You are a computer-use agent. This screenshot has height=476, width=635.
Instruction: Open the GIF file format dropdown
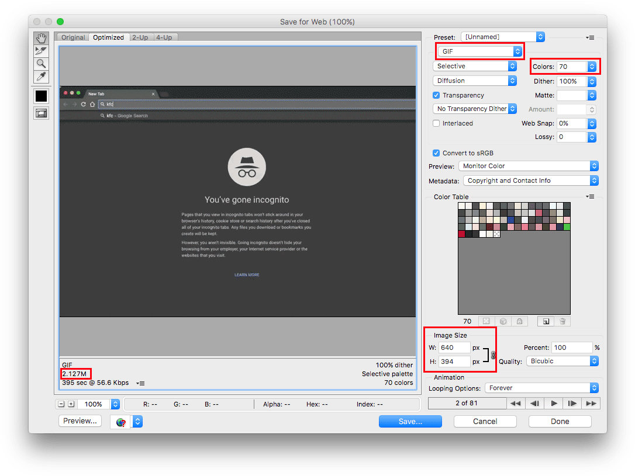point(479,51)
